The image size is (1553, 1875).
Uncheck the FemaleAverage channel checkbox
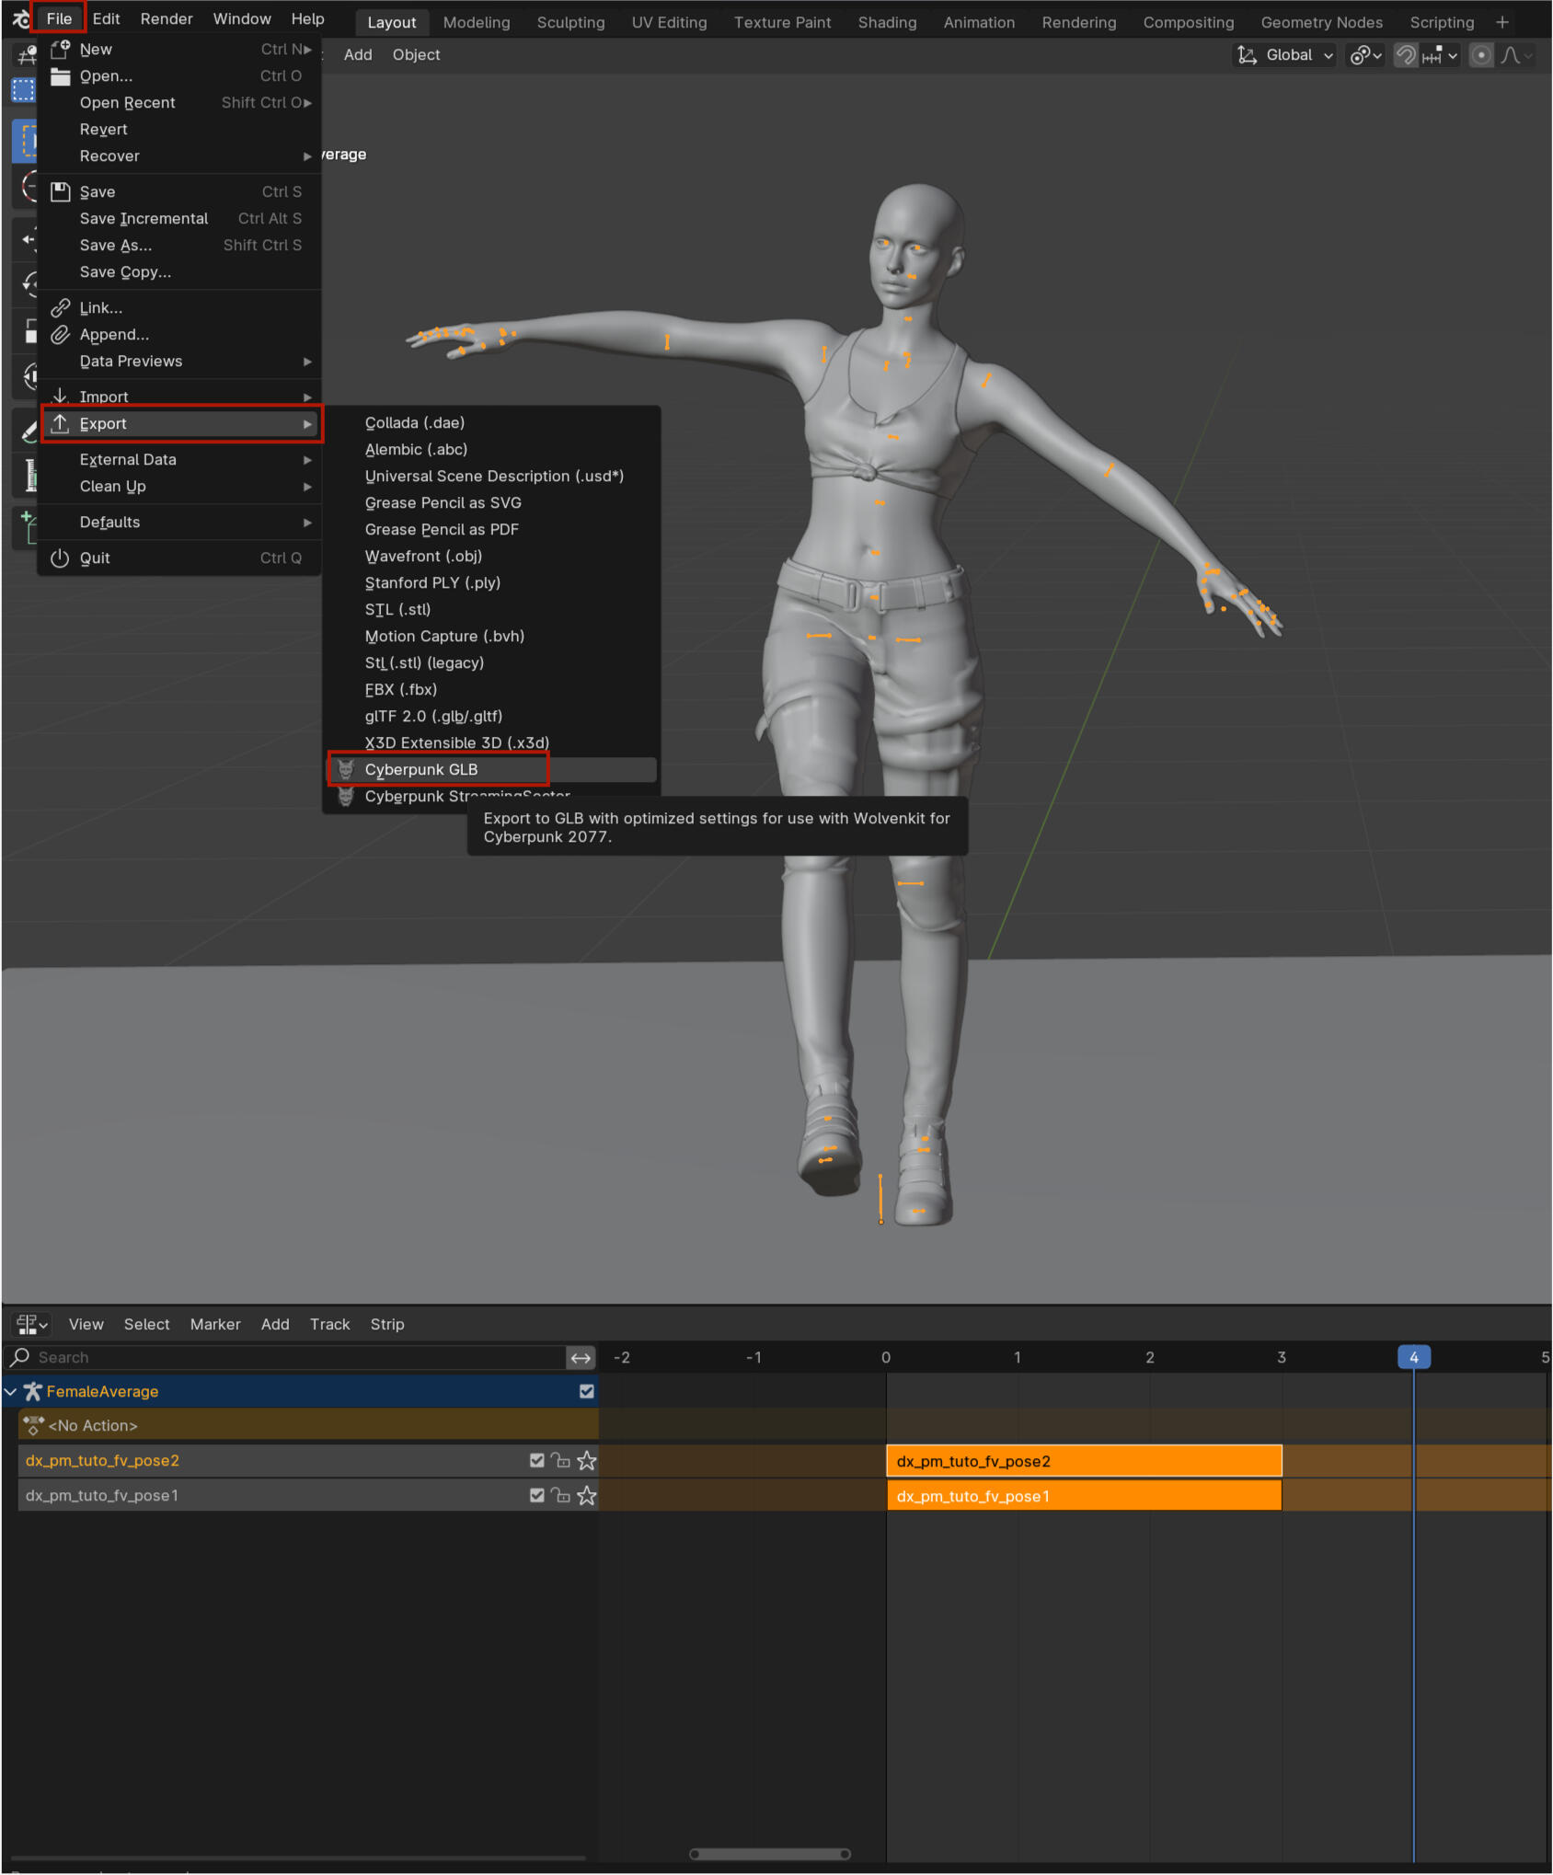[x=586, y=1391]
